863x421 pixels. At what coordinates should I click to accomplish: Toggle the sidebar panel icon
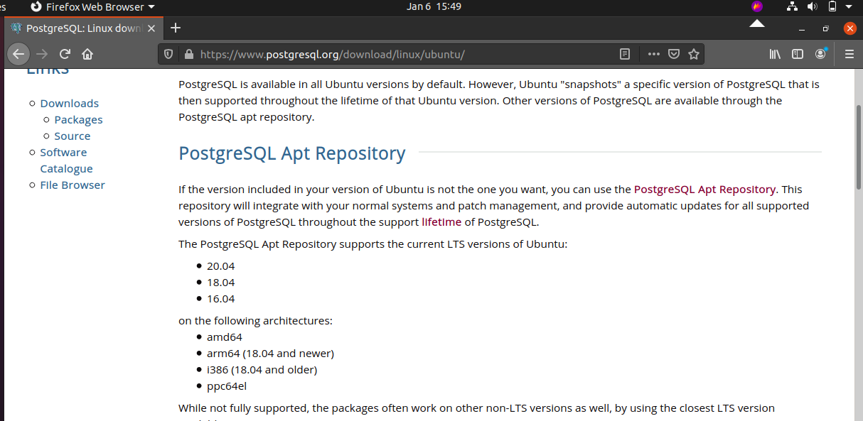coord(798,54)
